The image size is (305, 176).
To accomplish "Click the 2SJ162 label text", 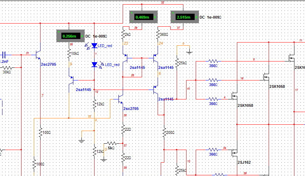I will [x=244, y=162].
